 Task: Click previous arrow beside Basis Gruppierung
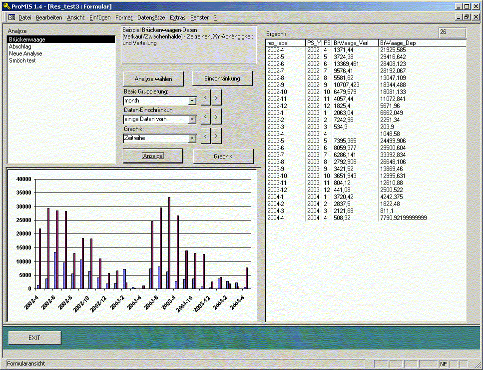coord(206,97)
